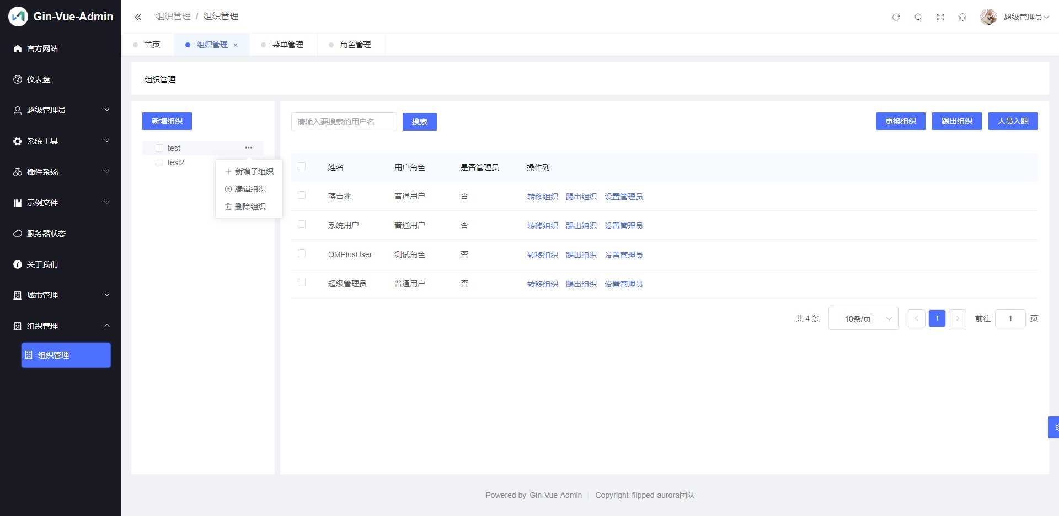
Task: Expand the 示例文件 sidebar menu
Action: point(107,202)
